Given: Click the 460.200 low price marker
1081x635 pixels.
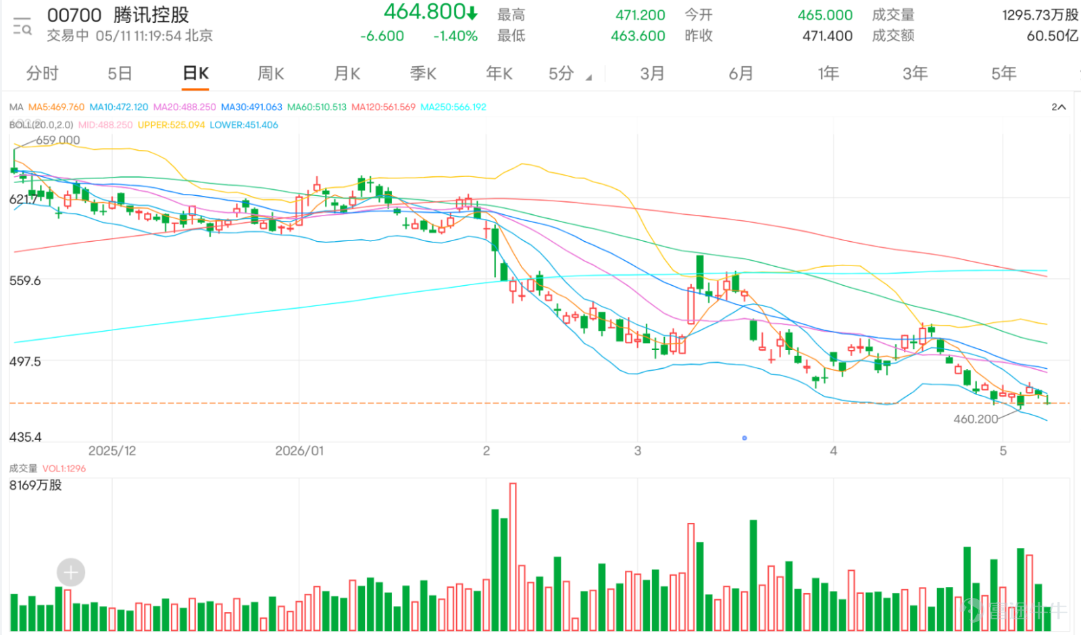Looking at the screenshot, I should (x=976, y=419).
